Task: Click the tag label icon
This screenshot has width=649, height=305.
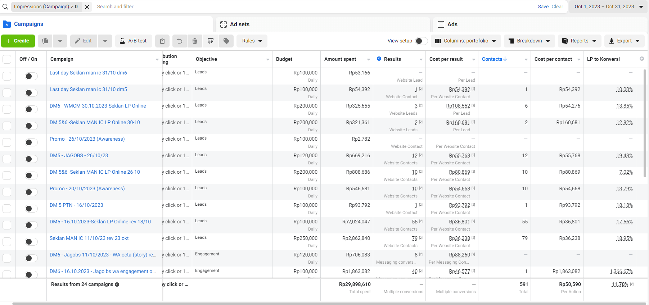Action: (x=226, y=41)
